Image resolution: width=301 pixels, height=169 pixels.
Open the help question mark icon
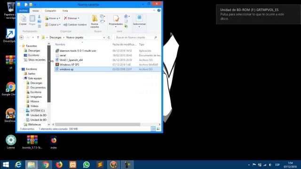pyautogui.click(x=159, y=10)
